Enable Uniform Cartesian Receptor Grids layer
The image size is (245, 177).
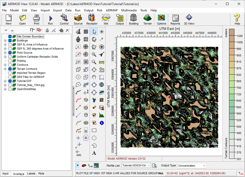10,57
